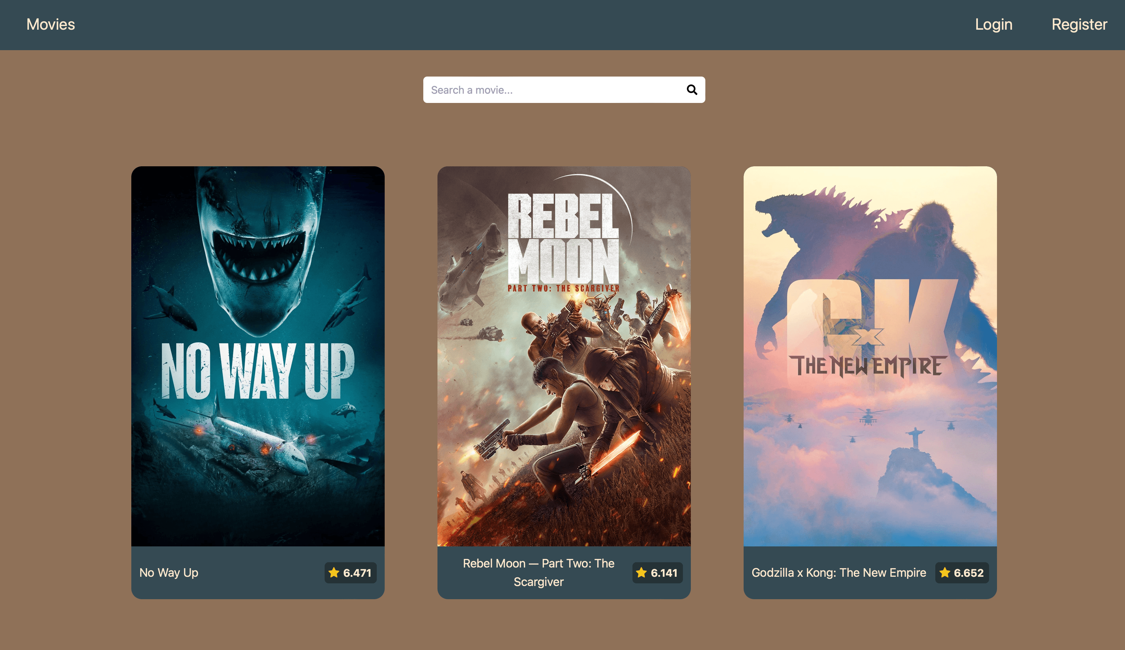This screenshot has height=650, width=1125.
Task: Click the title No Way Up
Action: [x=169, y=573]
